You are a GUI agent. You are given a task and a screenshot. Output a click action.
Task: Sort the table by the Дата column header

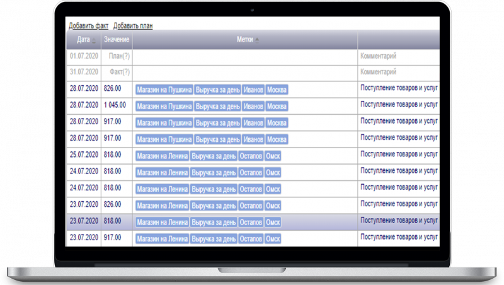tap(83, 40)
